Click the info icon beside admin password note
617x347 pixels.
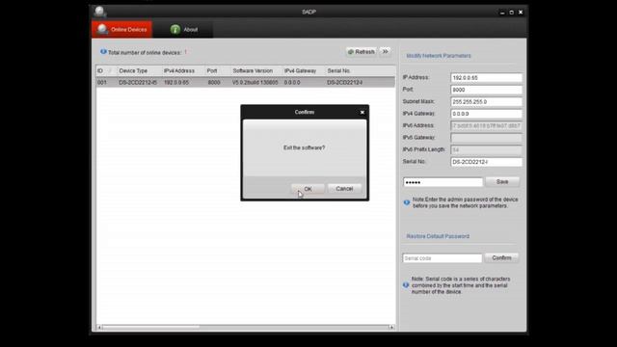point(407,202)
